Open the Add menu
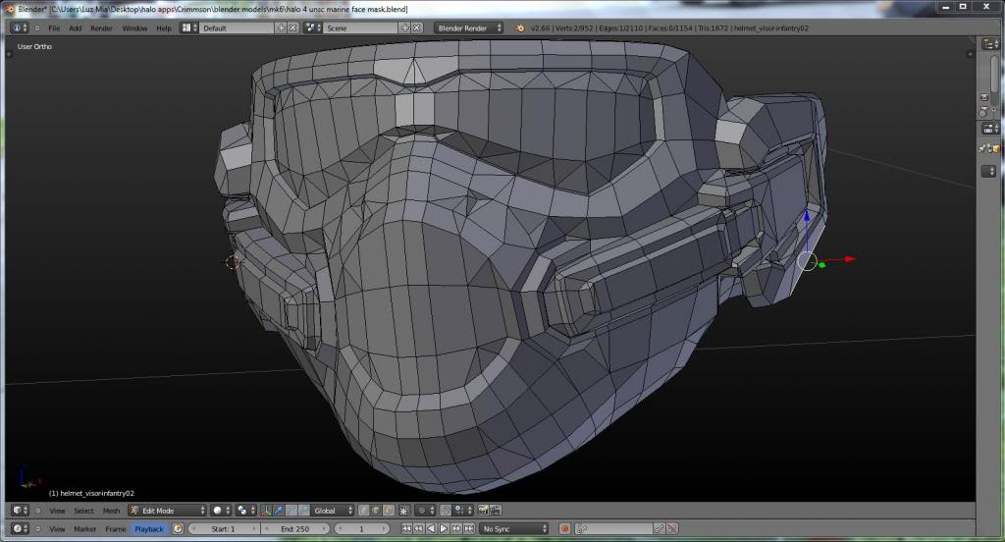 pyautogui.click(x=75, y=28)
